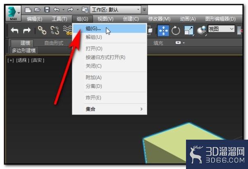Image resolution: width=248 pixels, height=169 pixels.
Task: Choose 炸开(E) in group menu
Action: pyautogui.click(x=110, y=98)
